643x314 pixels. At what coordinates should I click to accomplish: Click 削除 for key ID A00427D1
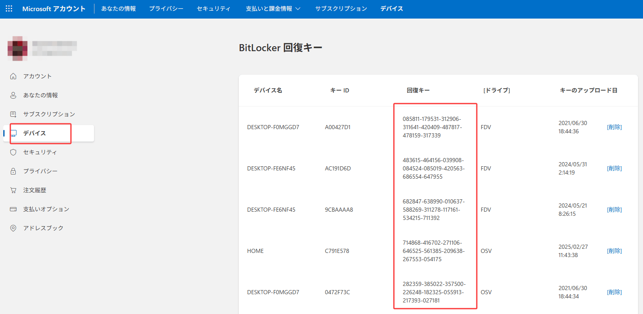click(615, 127)
